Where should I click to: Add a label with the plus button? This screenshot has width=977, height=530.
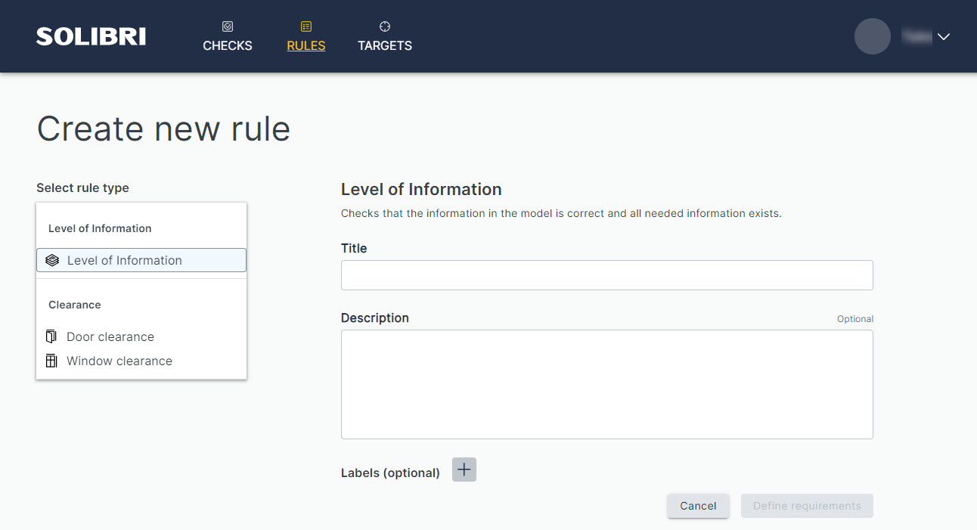point(464,470)
